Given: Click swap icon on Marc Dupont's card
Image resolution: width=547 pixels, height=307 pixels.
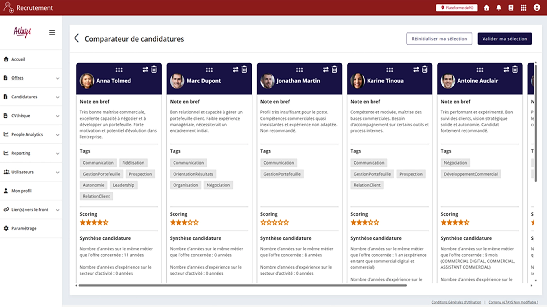Looking at the screenshot, I should point(236,70).
